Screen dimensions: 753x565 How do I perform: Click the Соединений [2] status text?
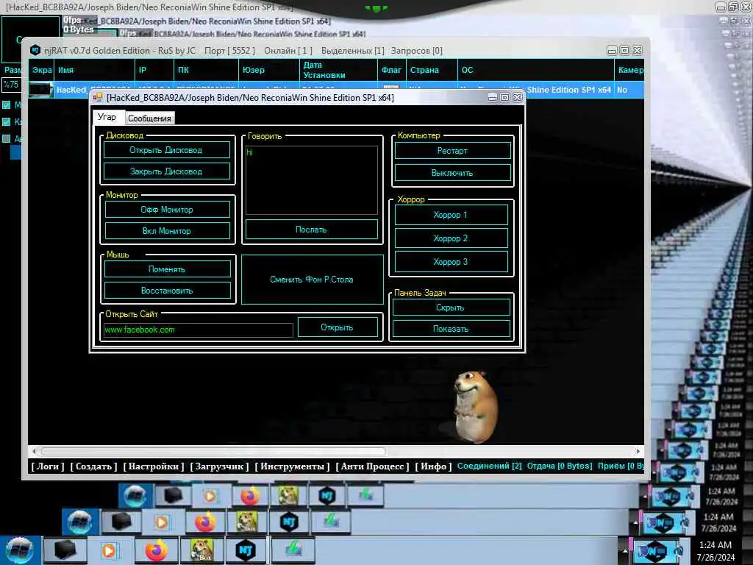point(489,466)
